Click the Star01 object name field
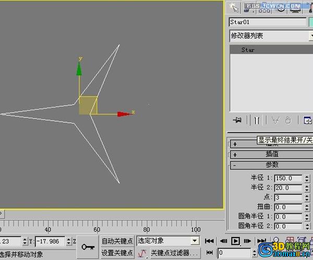The image size is (313, 260). 268,22
